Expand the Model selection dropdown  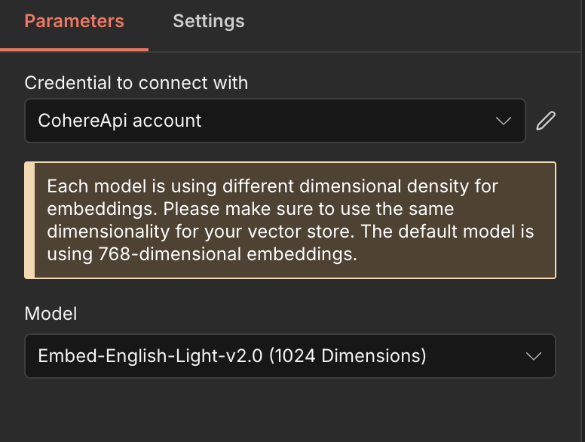tap(289, 356)
